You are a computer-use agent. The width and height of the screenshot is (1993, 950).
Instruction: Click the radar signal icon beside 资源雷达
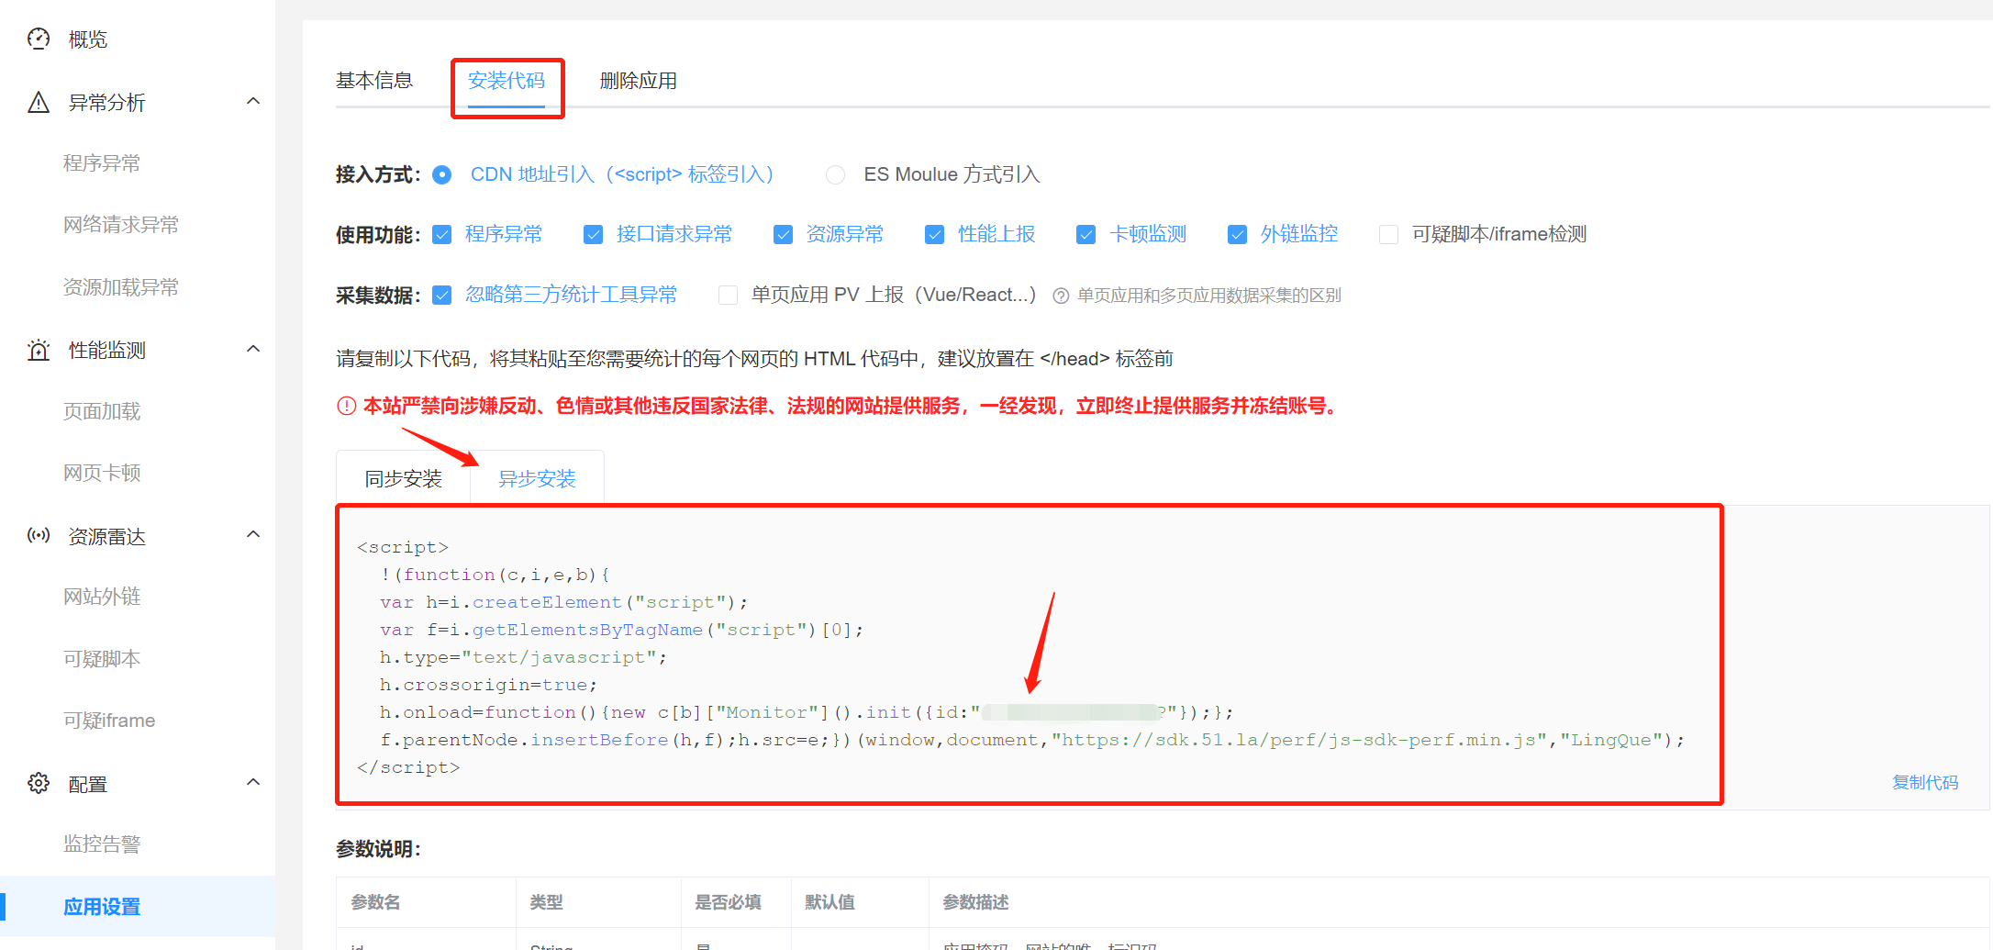[39, 535]
